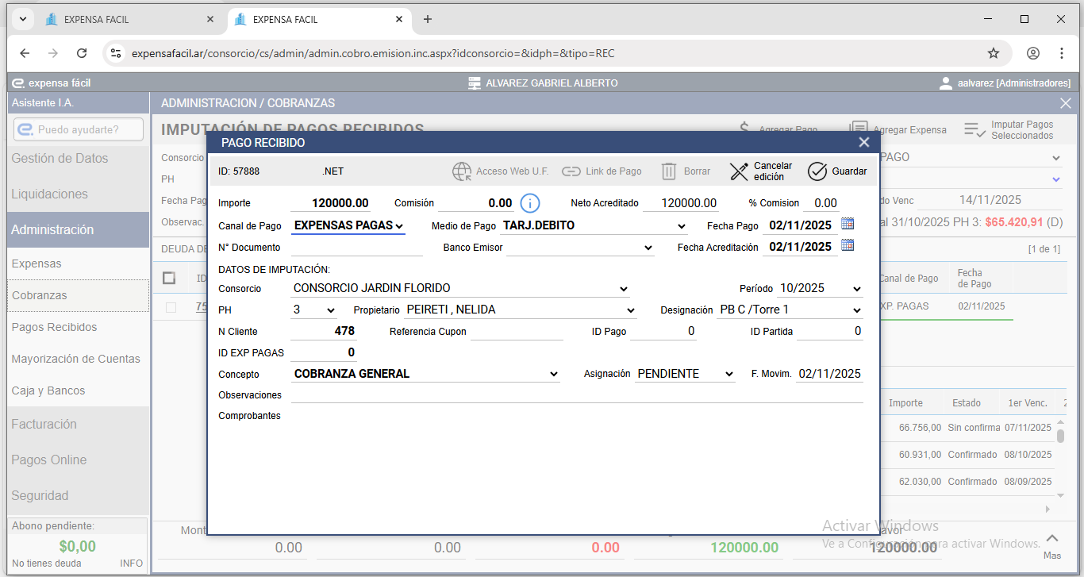Click the Cancelar edición icon
This screenshot has width=1084, height=577.
coord(739,171)
